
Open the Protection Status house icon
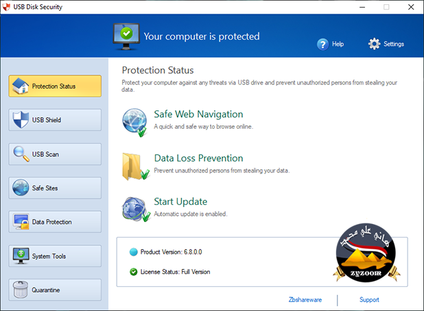point(21,86)
